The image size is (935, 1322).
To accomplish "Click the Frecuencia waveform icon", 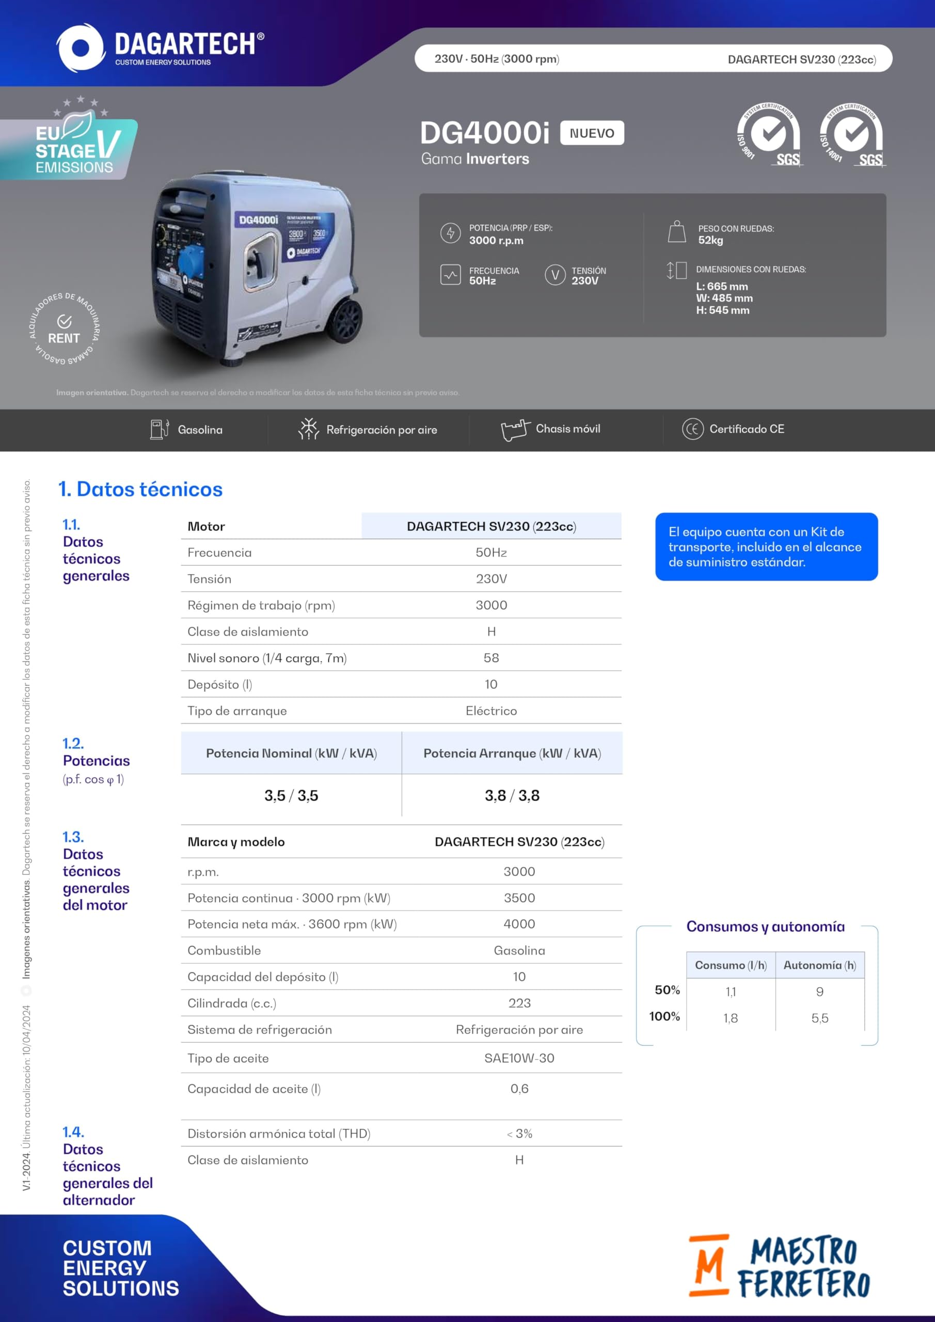I will [450, 275].
